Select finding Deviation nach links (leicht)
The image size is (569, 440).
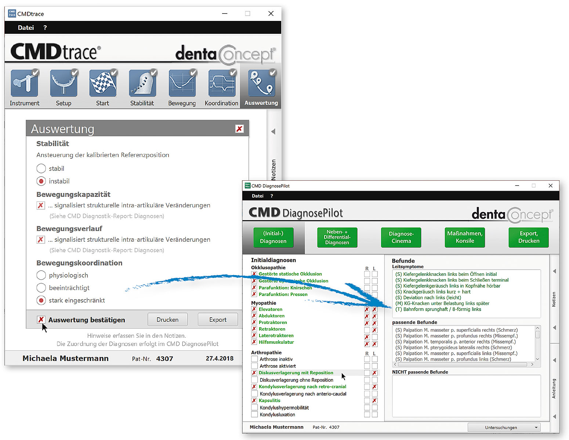point(428,297)
